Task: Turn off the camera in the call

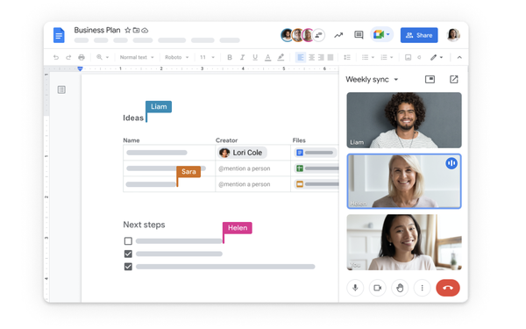Action: pyautogui.click(x=377, y=288)
